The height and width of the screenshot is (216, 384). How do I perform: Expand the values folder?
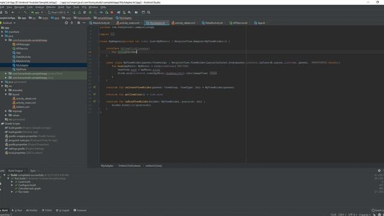click(6, 115)
